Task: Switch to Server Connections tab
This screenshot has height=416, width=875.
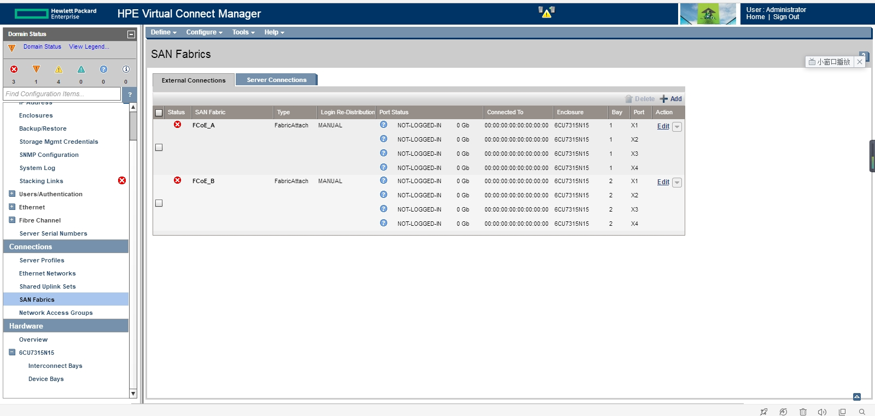Action: 277,80
